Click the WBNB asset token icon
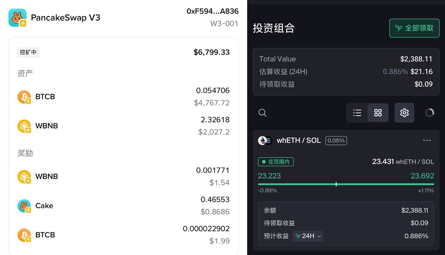 24,126
